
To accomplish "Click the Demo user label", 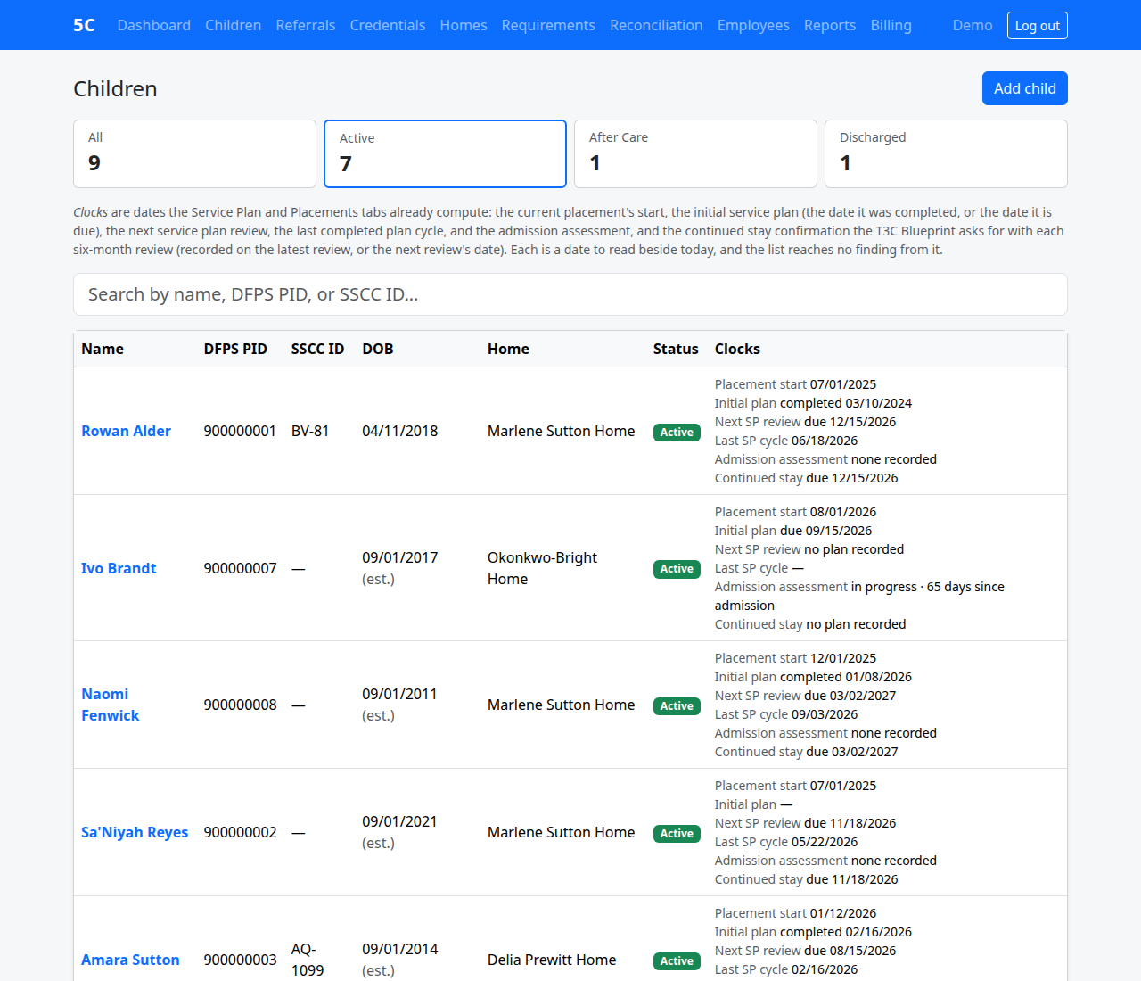I will pos(973,25).
